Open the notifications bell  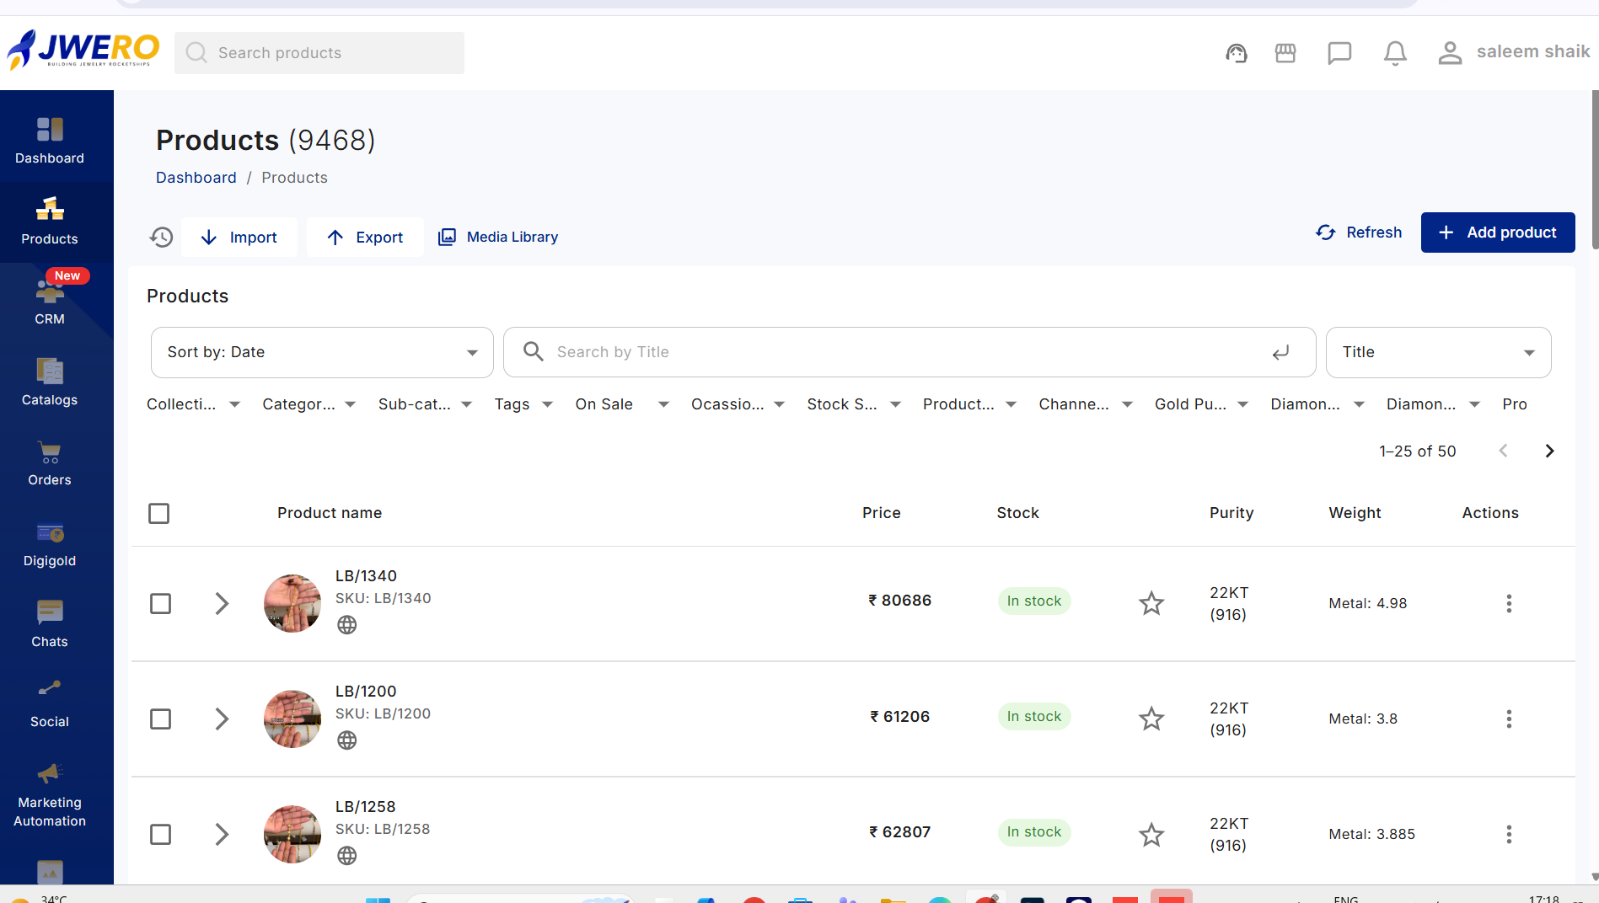(1395, 53)
